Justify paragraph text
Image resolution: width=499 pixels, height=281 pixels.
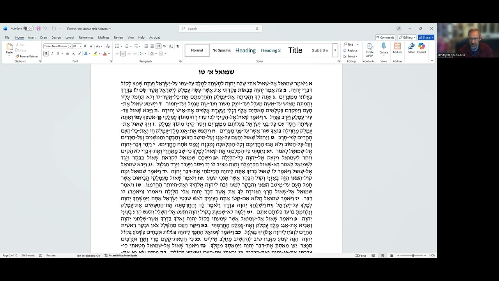[135, 53]
